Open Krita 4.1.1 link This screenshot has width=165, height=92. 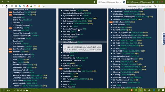click(69, 63)
